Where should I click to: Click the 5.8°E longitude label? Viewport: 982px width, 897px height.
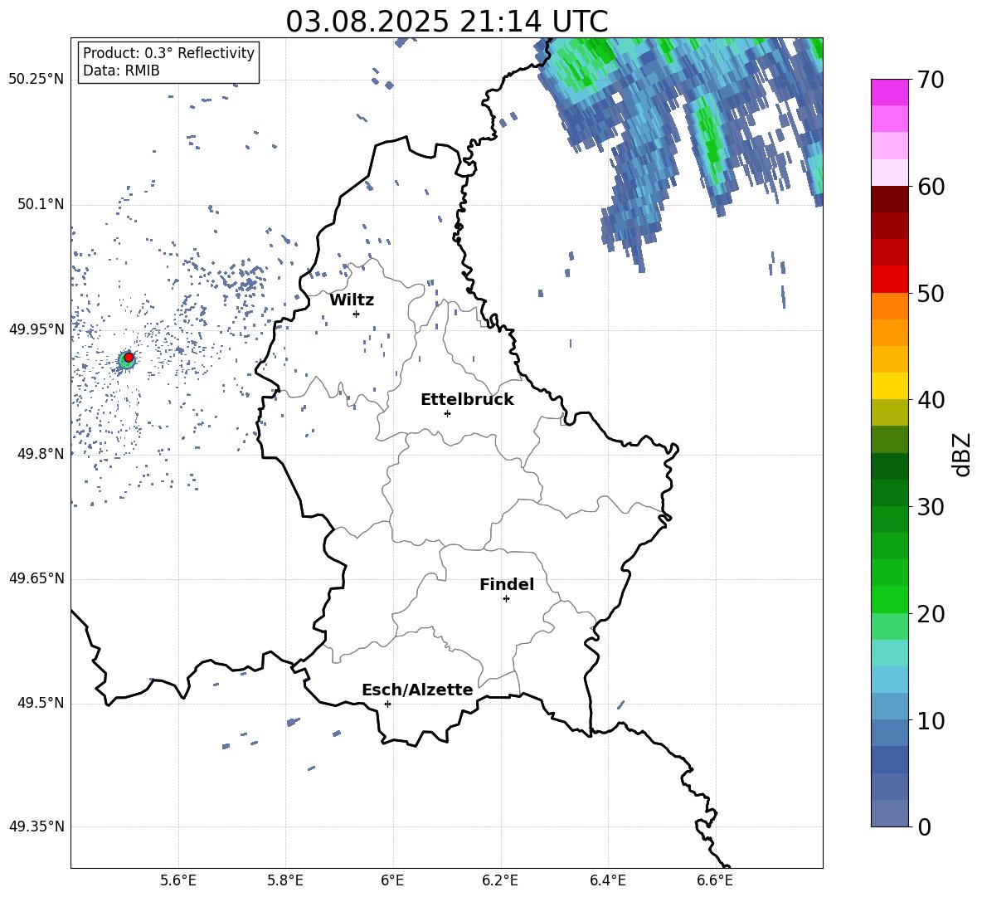[285, 880]
